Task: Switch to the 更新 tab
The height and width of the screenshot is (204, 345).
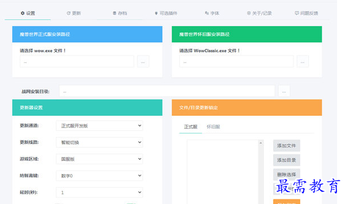Action: [74, 13]
